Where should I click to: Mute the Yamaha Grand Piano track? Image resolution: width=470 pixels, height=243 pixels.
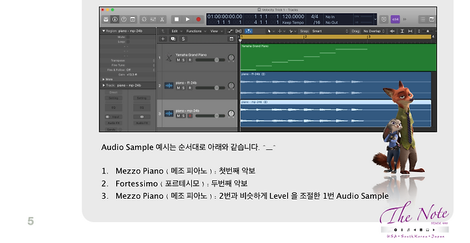tap(178, 60)
